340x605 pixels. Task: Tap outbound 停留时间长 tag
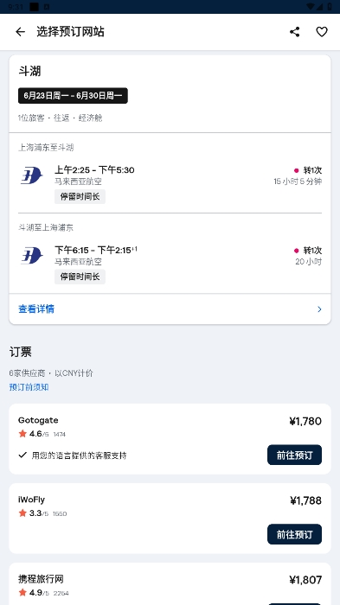(x=80, y=196)
